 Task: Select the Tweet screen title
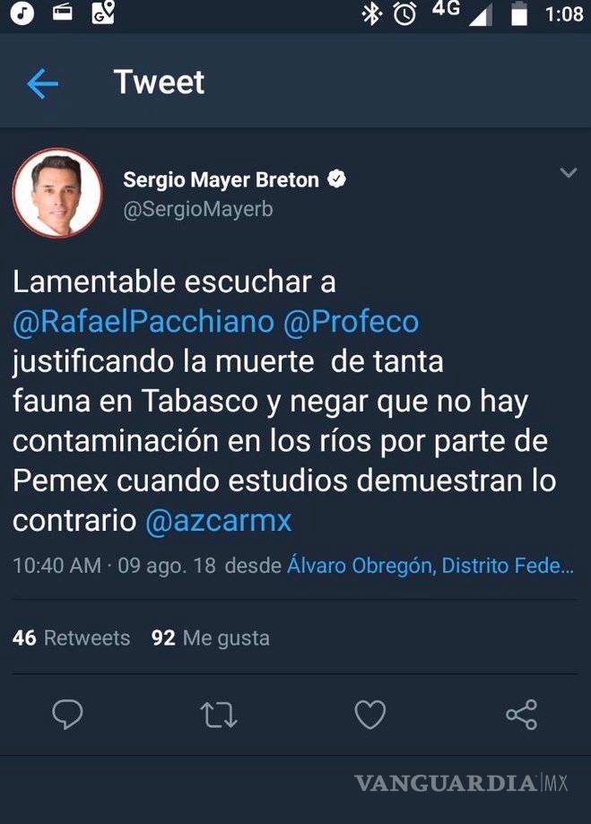pos(158,82)
